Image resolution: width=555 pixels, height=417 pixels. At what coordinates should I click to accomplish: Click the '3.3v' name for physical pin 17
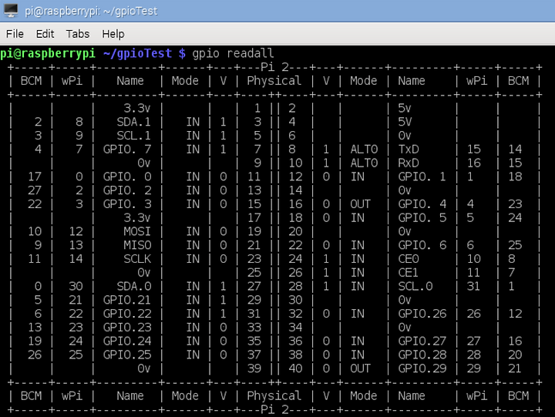(137, 217)
